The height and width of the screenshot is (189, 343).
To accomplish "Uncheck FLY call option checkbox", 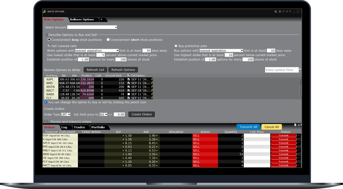I will click(129, 98).
